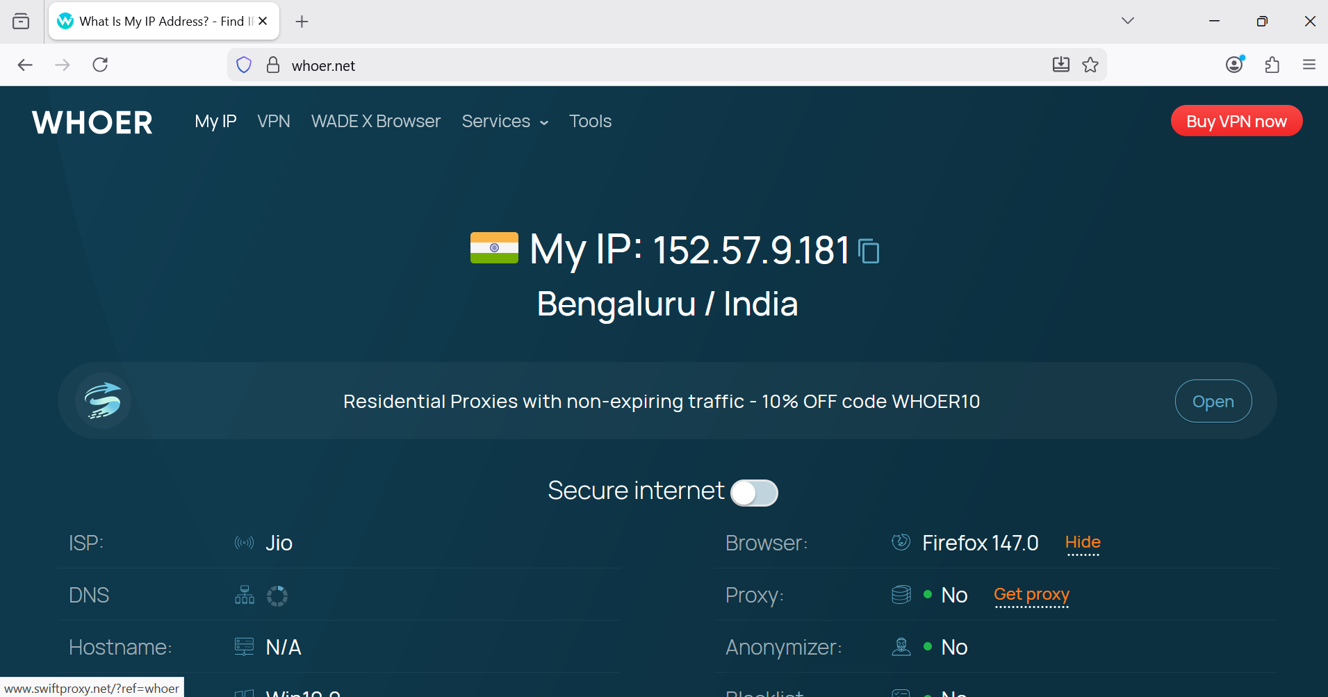Viewport: 1328px width, 697px height.
Task: Open the list all tabs chevron
Action: tap(1127, 21)
